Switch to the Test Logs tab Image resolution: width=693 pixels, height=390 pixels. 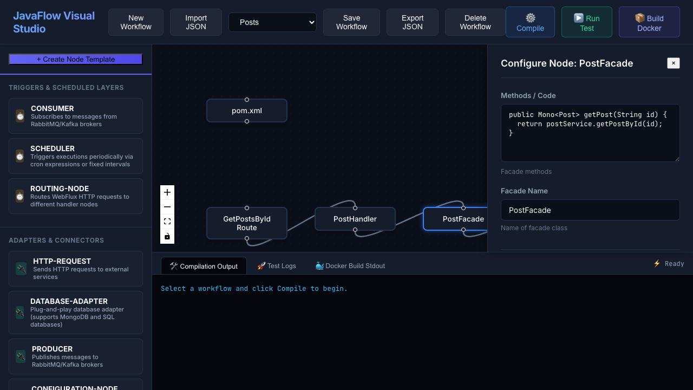click(x=277, y=266)
